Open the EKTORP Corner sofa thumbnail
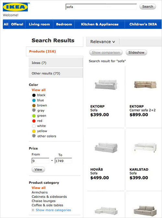The width and height of the screenshot is (162, 218). click(x=145, y=85)
